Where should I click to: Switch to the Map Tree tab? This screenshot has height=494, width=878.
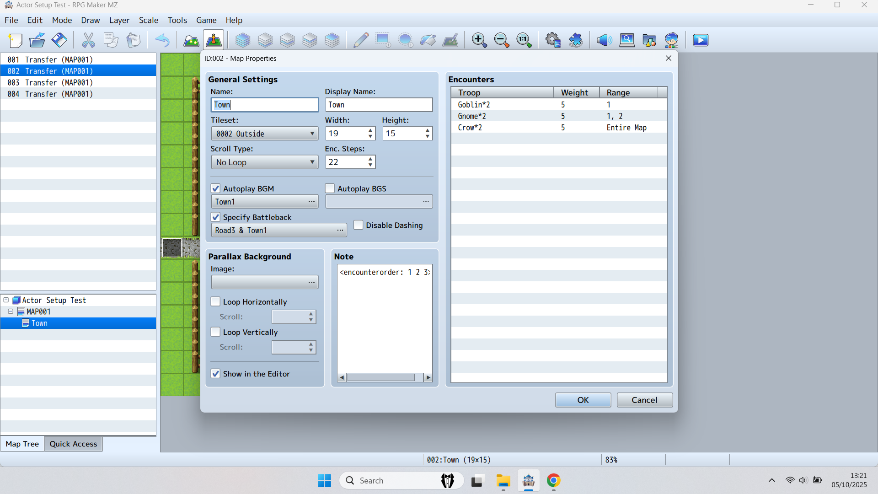22,444
